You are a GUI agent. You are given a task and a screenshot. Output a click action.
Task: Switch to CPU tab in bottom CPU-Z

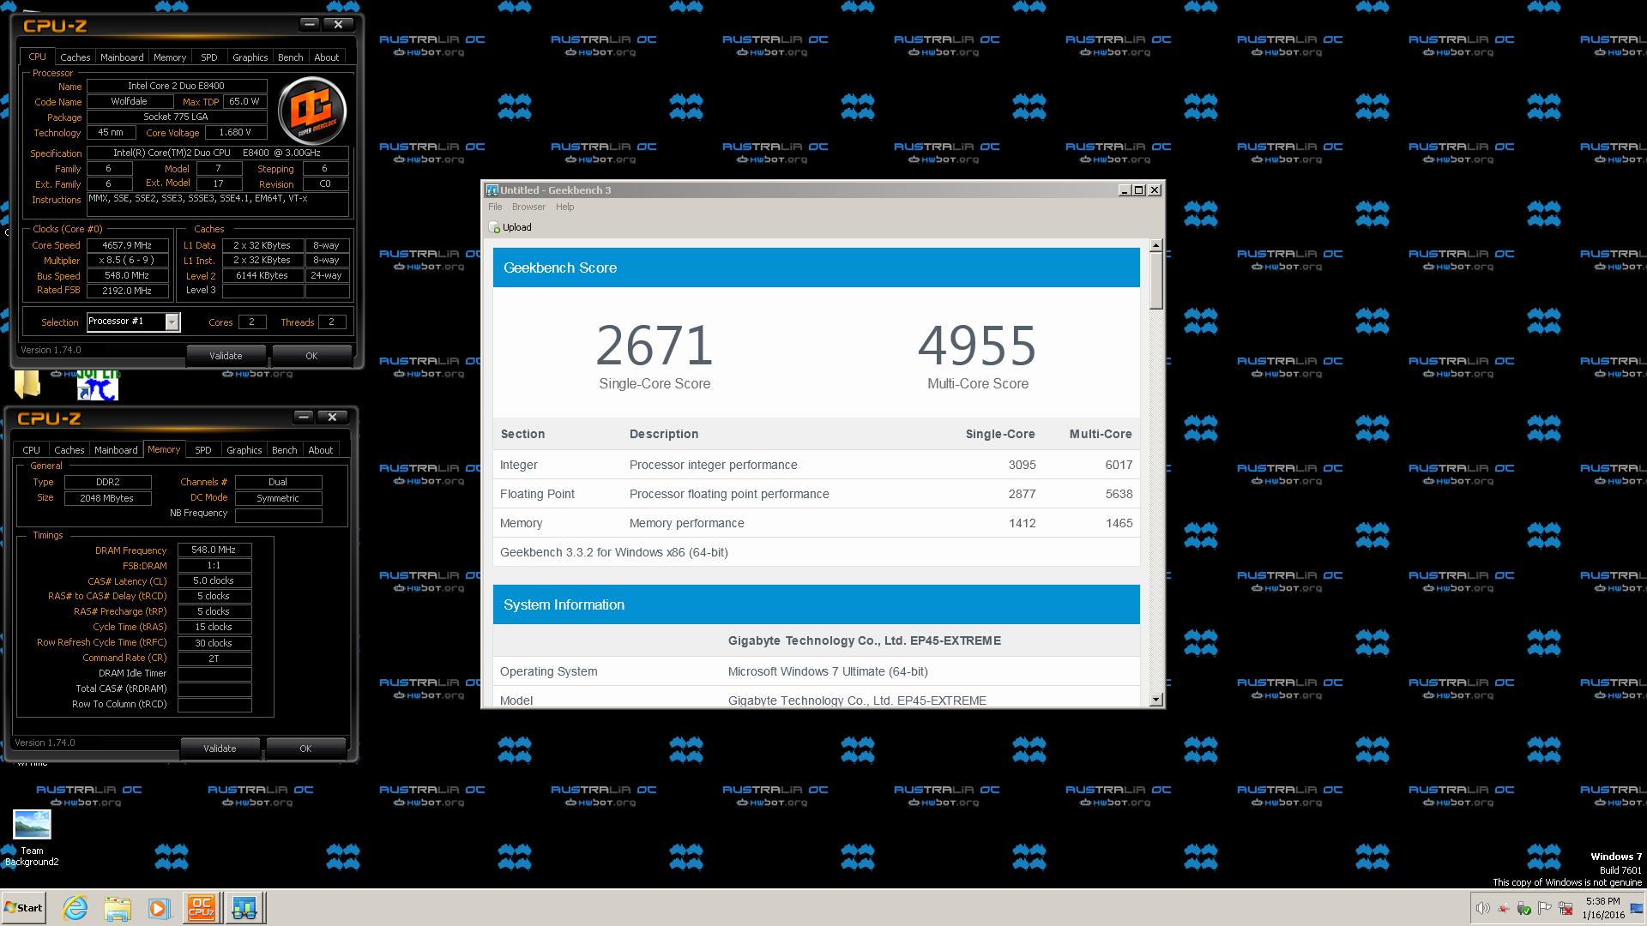point(32,450)
